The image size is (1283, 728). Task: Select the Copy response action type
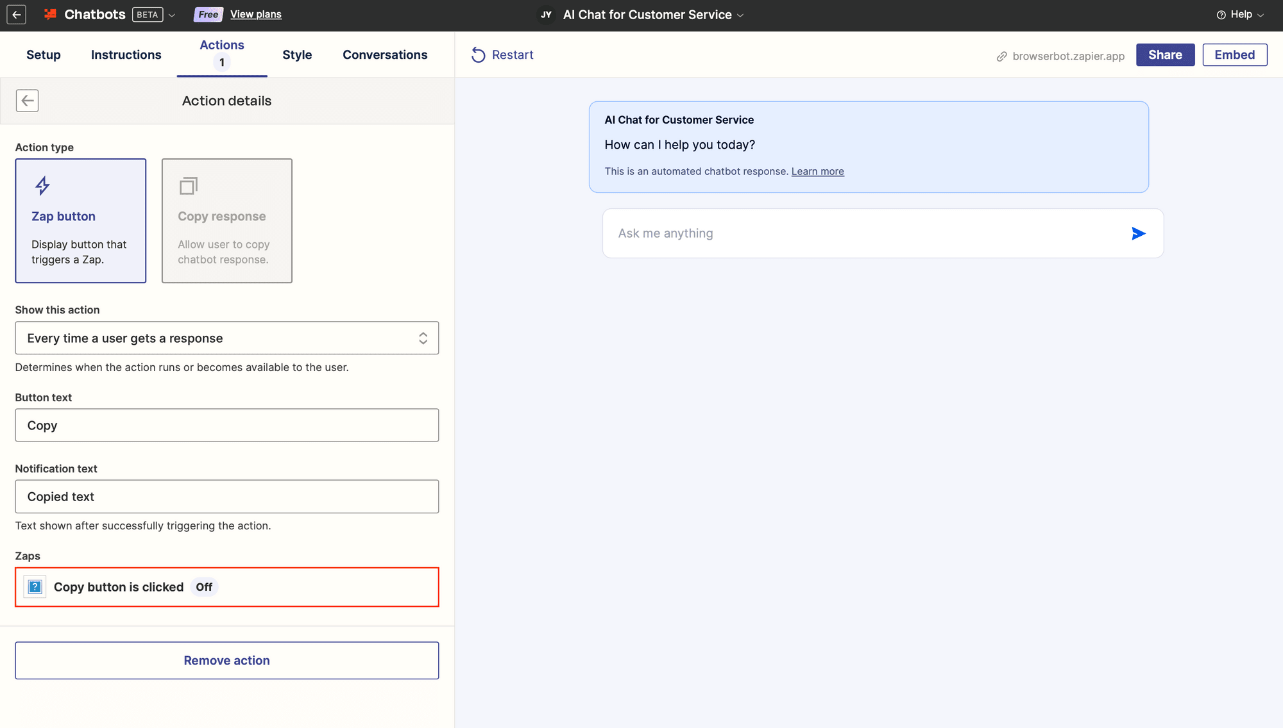(x=226, y=220)
